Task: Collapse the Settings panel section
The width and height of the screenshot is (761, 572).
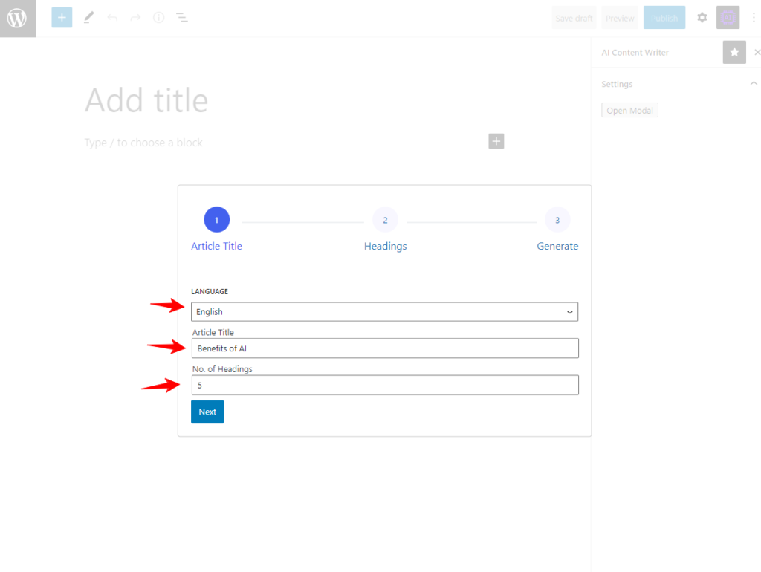Action: tap(753, 84)
